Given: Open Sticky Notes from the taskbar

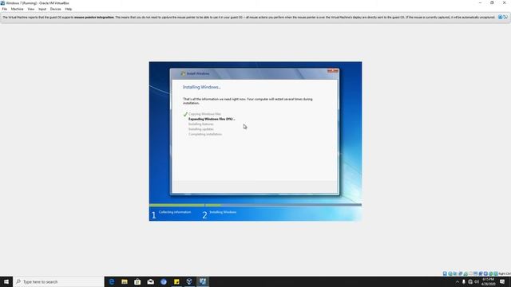Looking at the screenshot, I should click(176, 281).
